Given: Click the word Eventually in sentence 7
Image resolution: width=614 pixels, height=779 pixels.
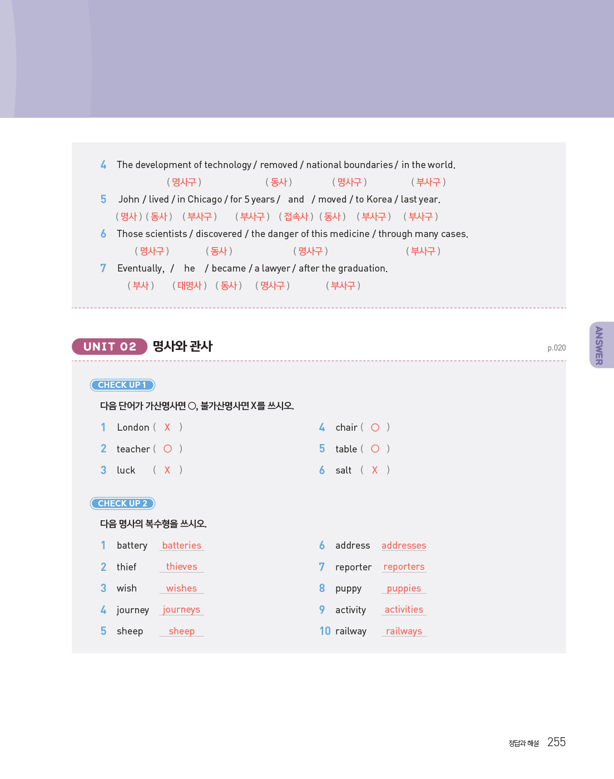Looking at the screenshot, I should (140, 268).
